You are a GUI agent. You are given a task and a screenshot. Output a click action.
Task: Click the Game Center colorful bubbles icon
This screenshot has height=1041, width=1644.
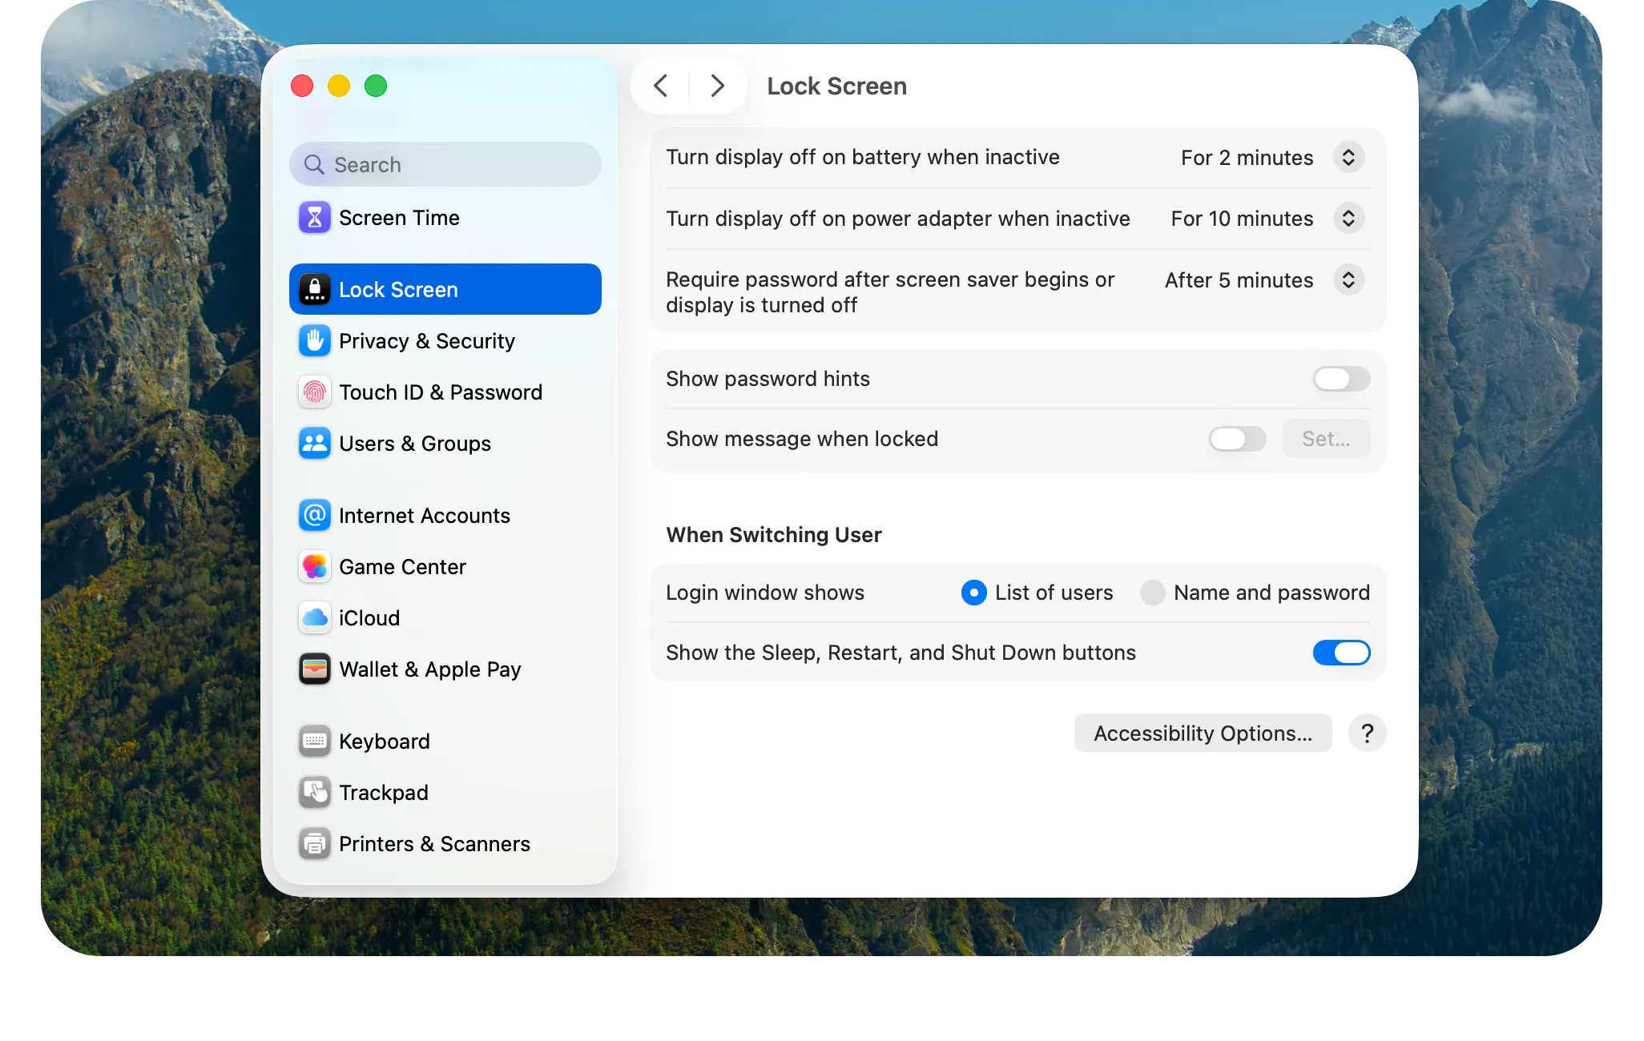click(x=314, y=567)
